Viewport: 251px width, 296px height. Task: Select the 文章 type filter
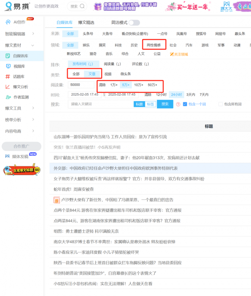coord(92,74)
